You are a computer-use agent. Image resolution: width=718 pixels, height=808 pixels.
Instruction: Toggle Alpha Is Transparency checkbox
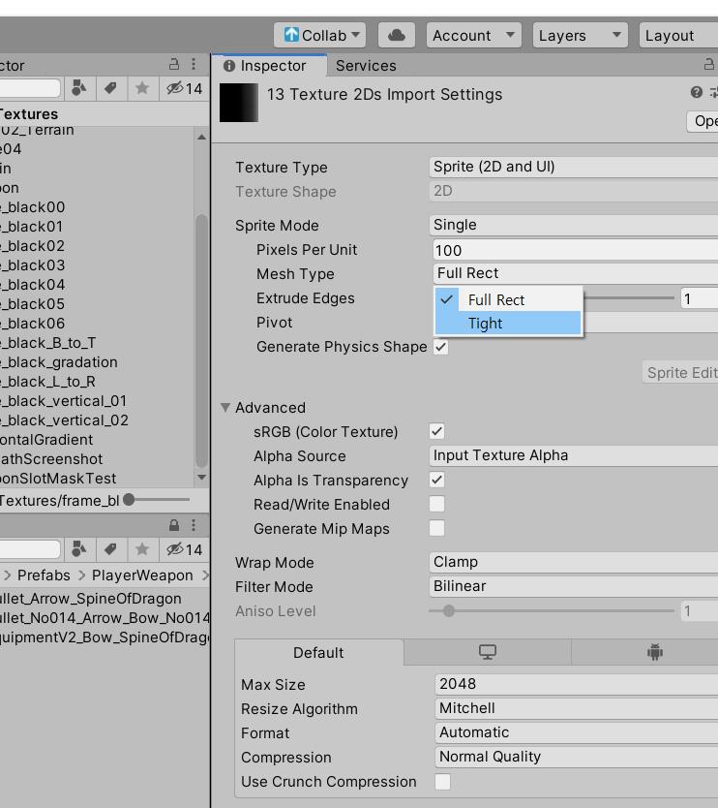(x=437, y=480)
